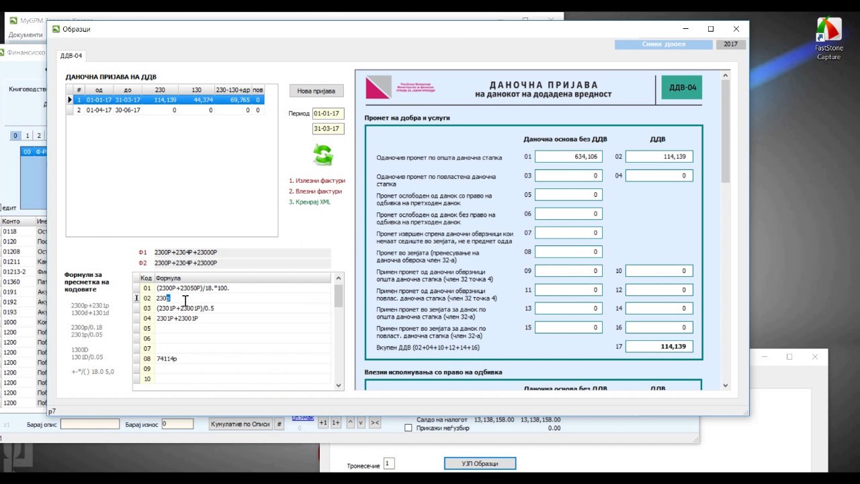Click the УЈП Обрасци button
The image size is (860, 484).
tap(480, 464)
